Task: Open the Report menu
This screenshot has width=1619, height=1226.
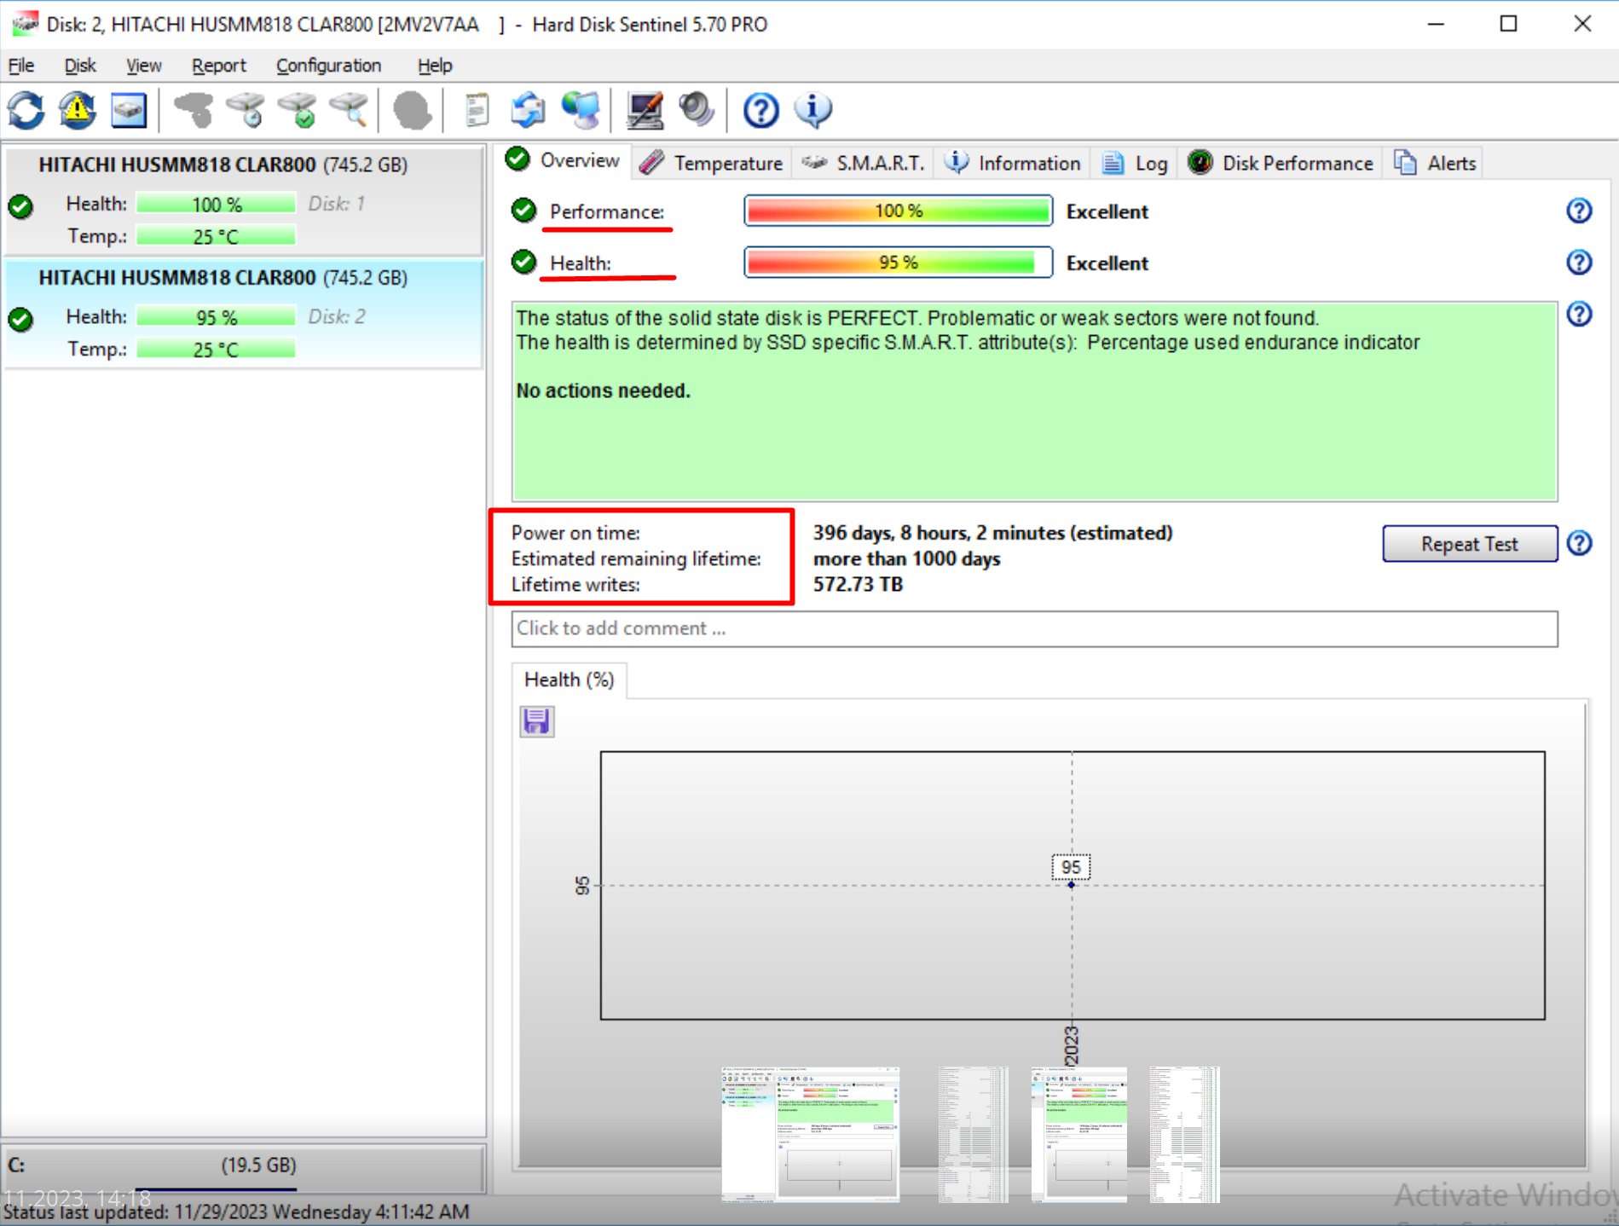Action: pyautogui.click(x=218, y=66)
